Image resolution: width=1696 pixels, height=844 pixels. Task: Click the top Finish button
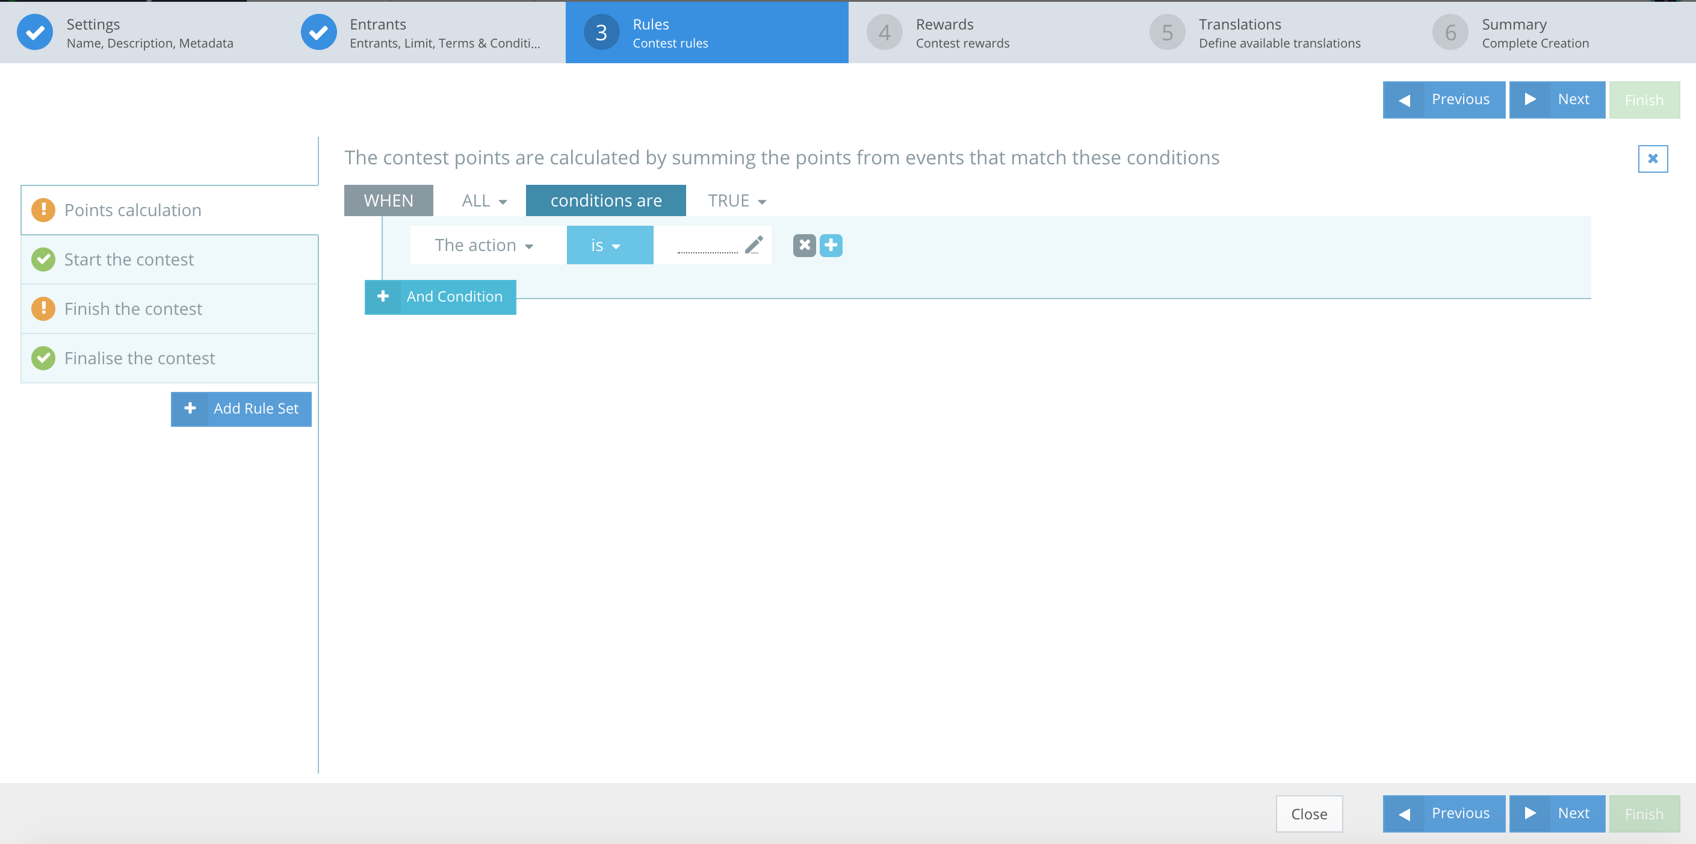[1644, 100]
